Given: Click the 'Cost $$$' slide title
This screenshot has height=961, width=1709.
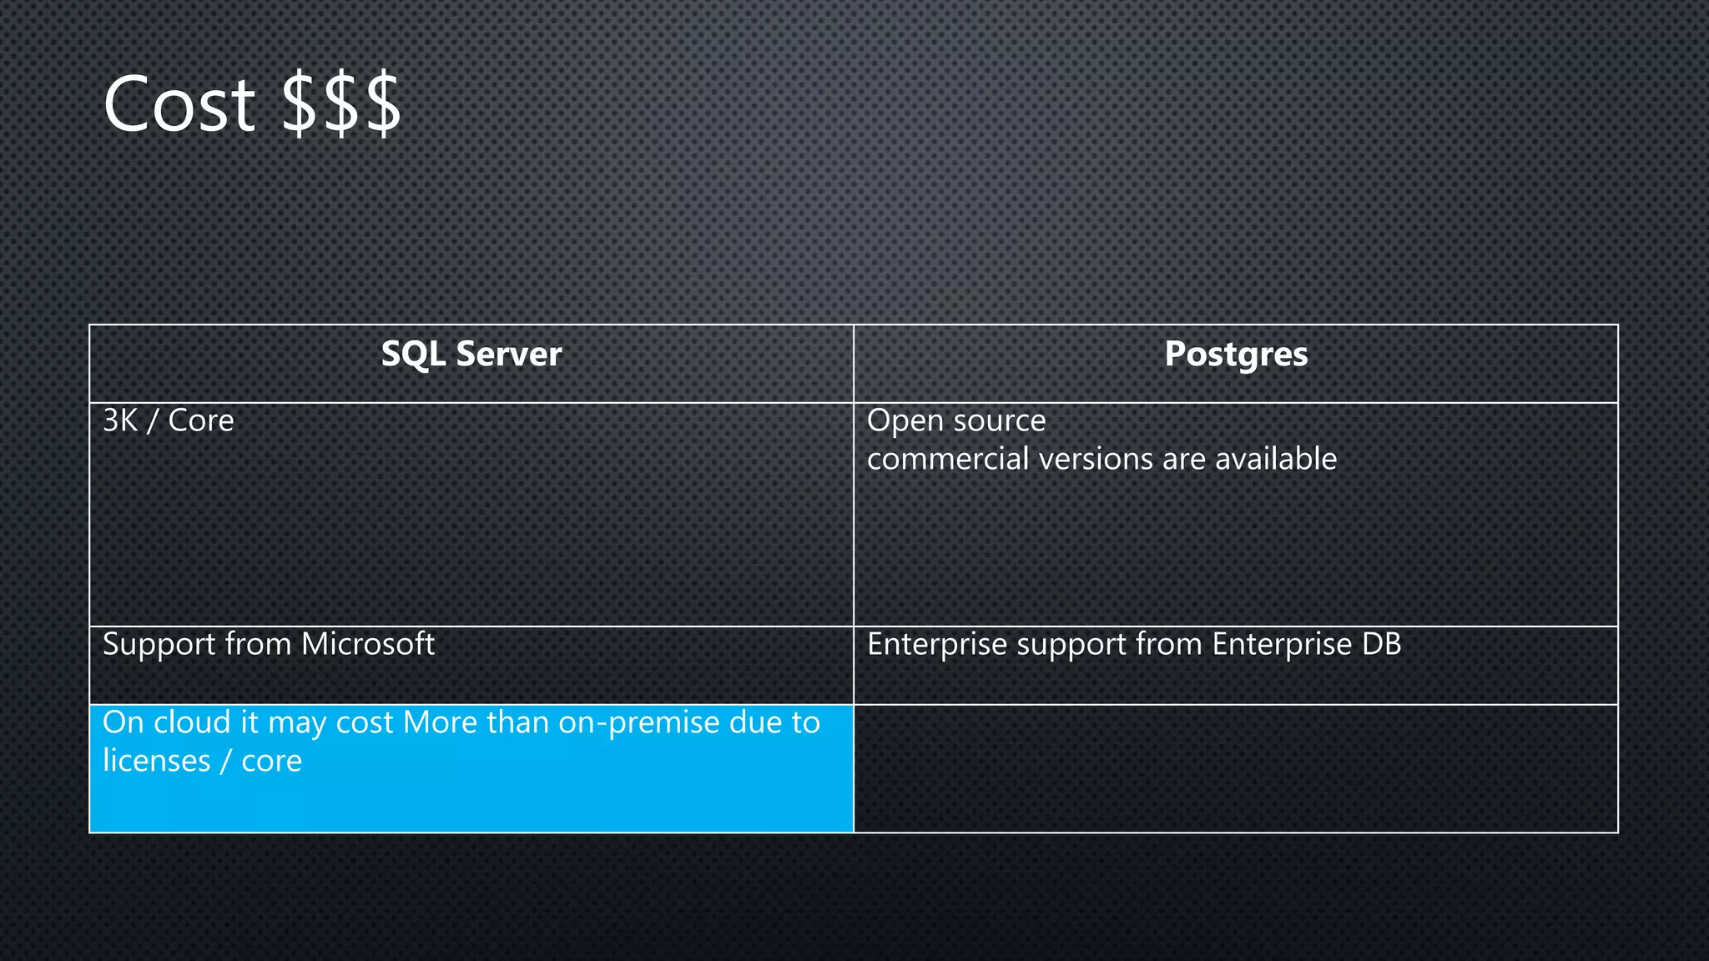Looking at the screenshot, I should (252, 104).
